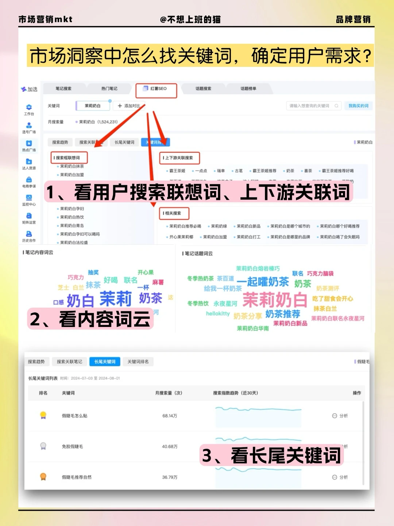394x526 pixels.
Task: Click 茉莉奶白是哪个城市的 related search
Action: [x=290, y=226]
